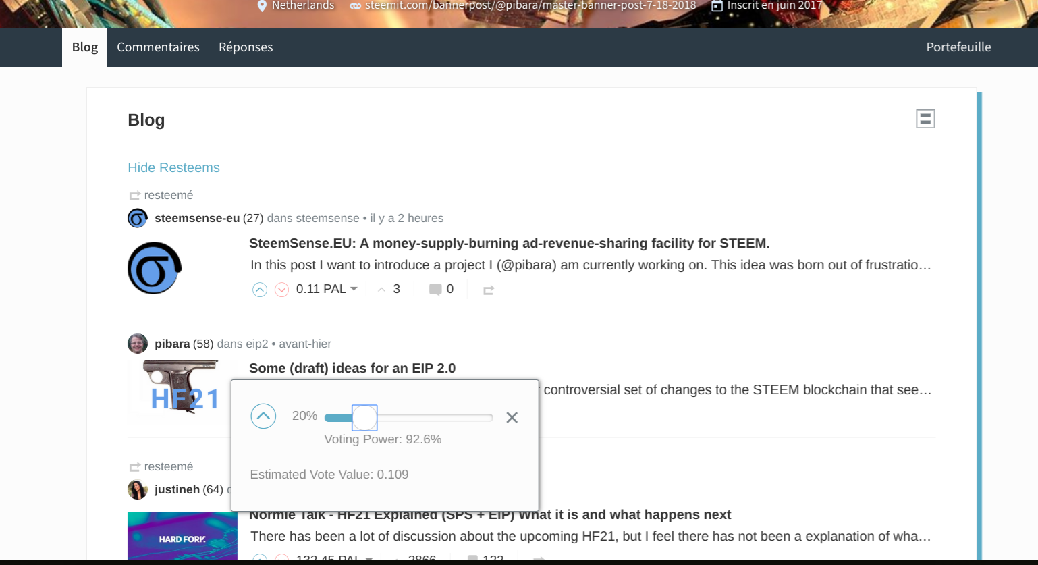Viewport: 1038px width, 565px height.
Task: Open the HF21 pistol post thumbnail
Action: [x=182, y=392]
